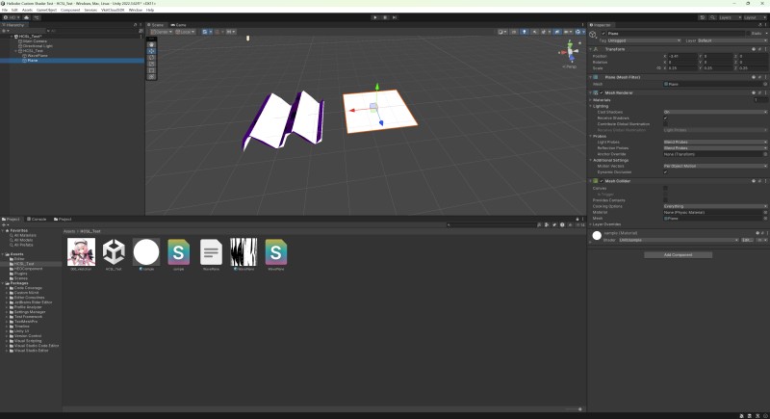Toggle the Mesh Collider Convex checkbox
770x419 pixels.
pyautogui.click(x=666, y=188)
